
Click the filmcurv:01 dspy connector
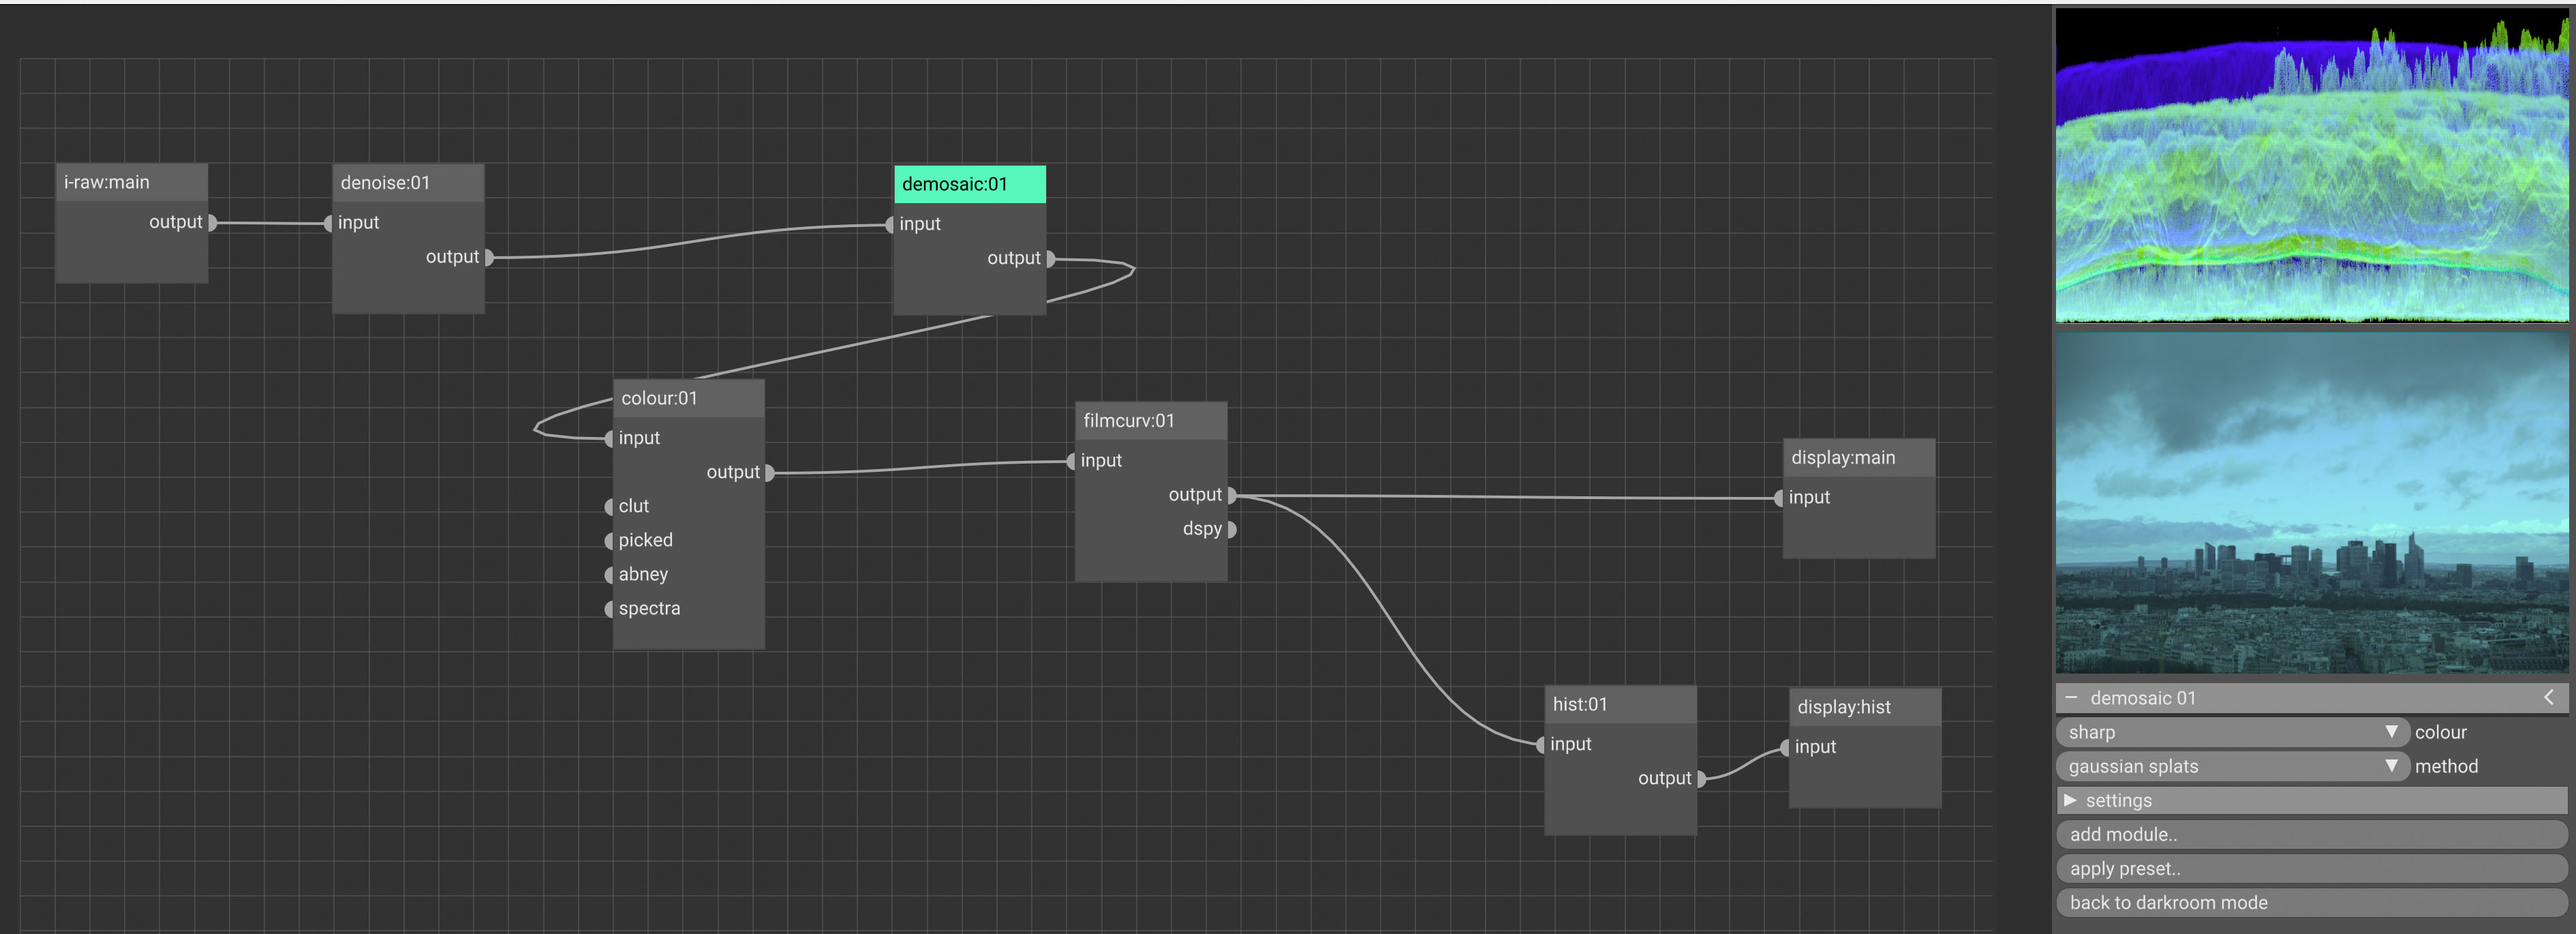click(1232, 530)
